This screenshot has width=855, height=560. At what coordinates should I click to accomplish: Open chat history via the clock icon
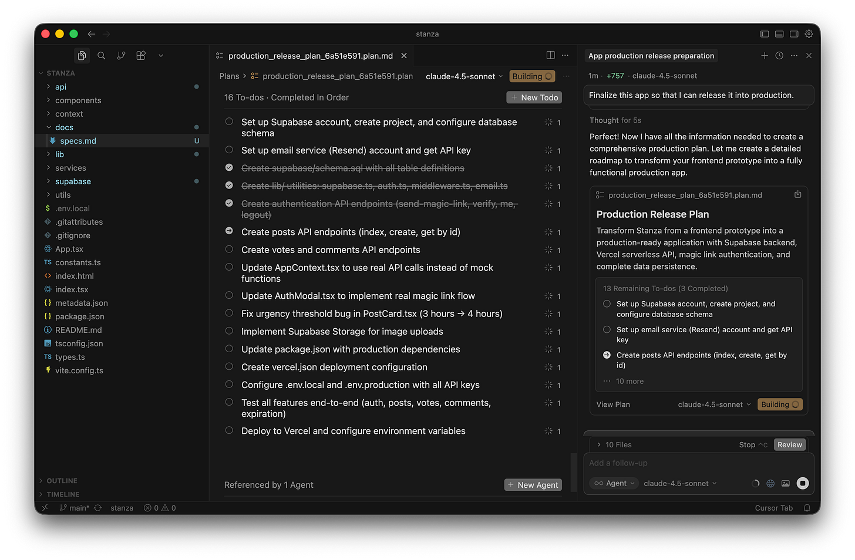[779, 56]
